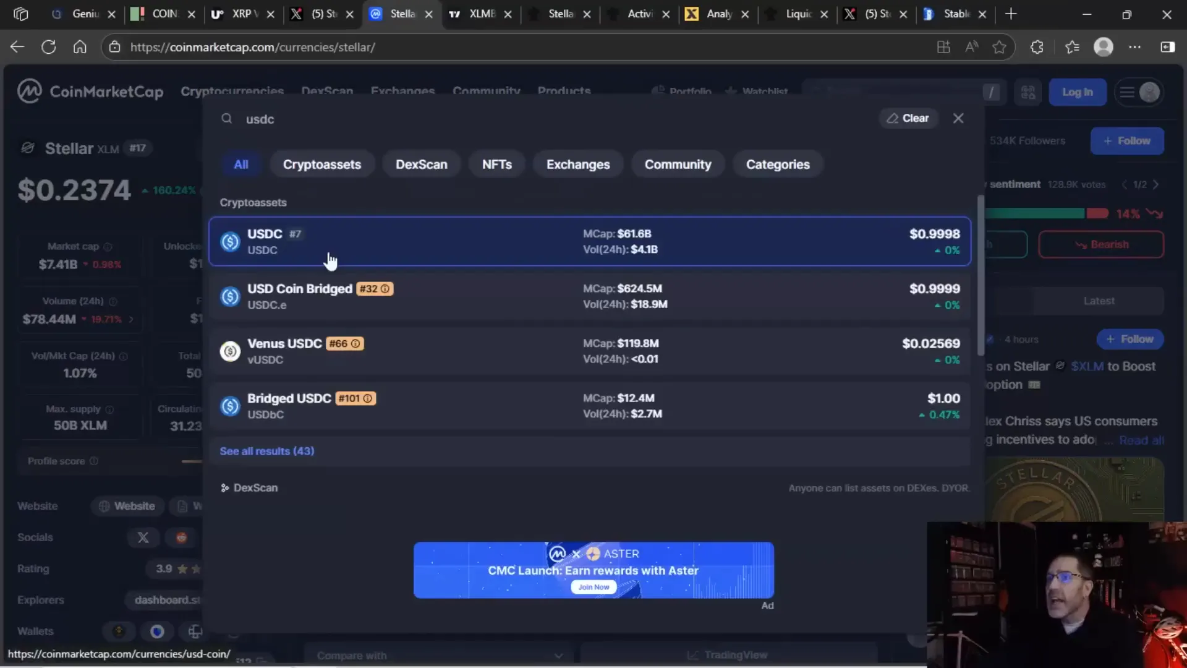Viewport: 1187px width, 668px height.
Task: Open the CoinMarketCap hamburger menu
Action: [1127, 92]
